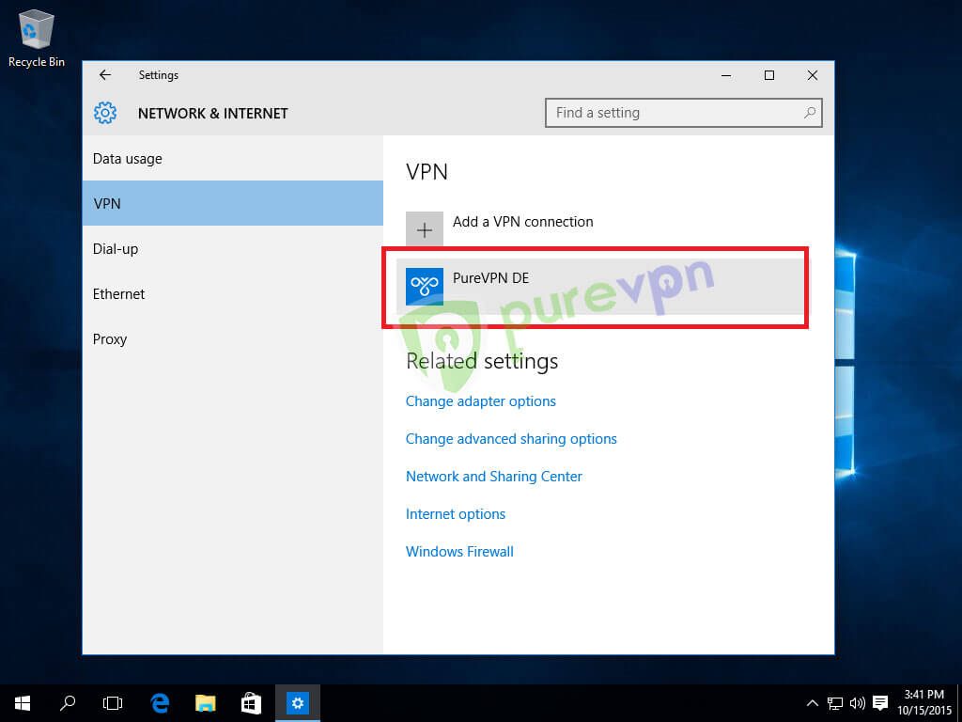962x722 pixels.
Task: Open taskbar Search
Action: point(68,703)
